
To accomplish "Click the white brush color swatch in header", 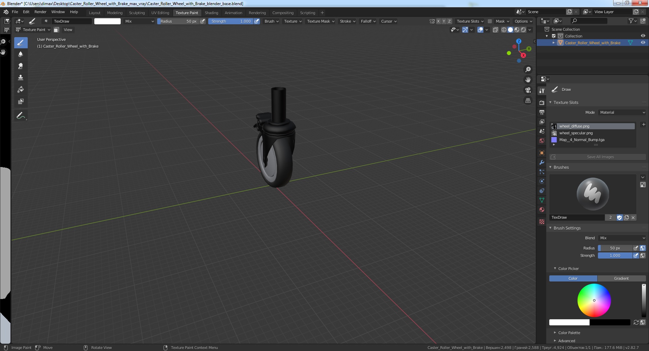I will (107, 21).
